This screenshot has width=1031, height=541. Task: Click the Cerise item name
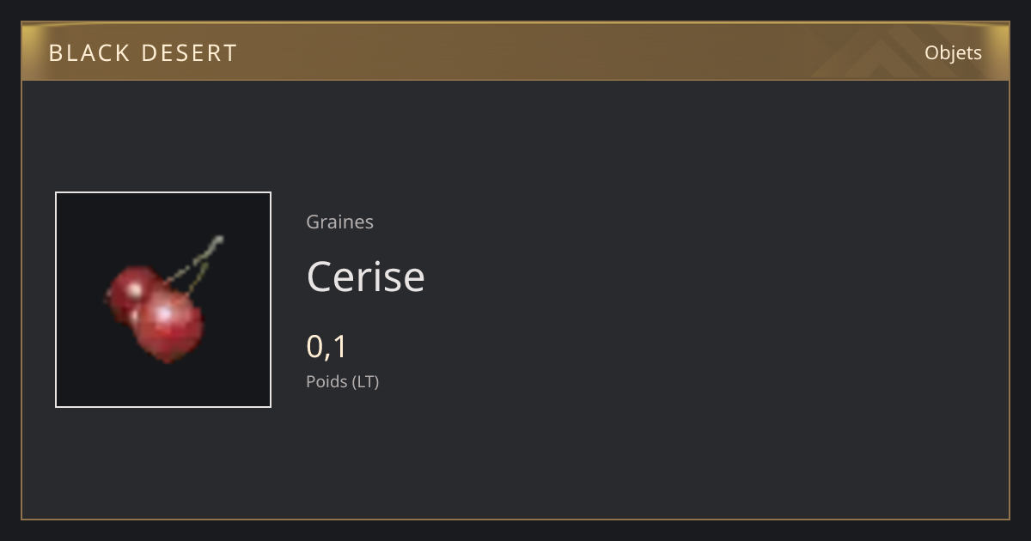(365, 277)
